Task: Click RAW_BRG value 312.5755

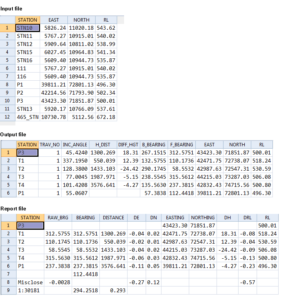Action: (x=58, y=234)
